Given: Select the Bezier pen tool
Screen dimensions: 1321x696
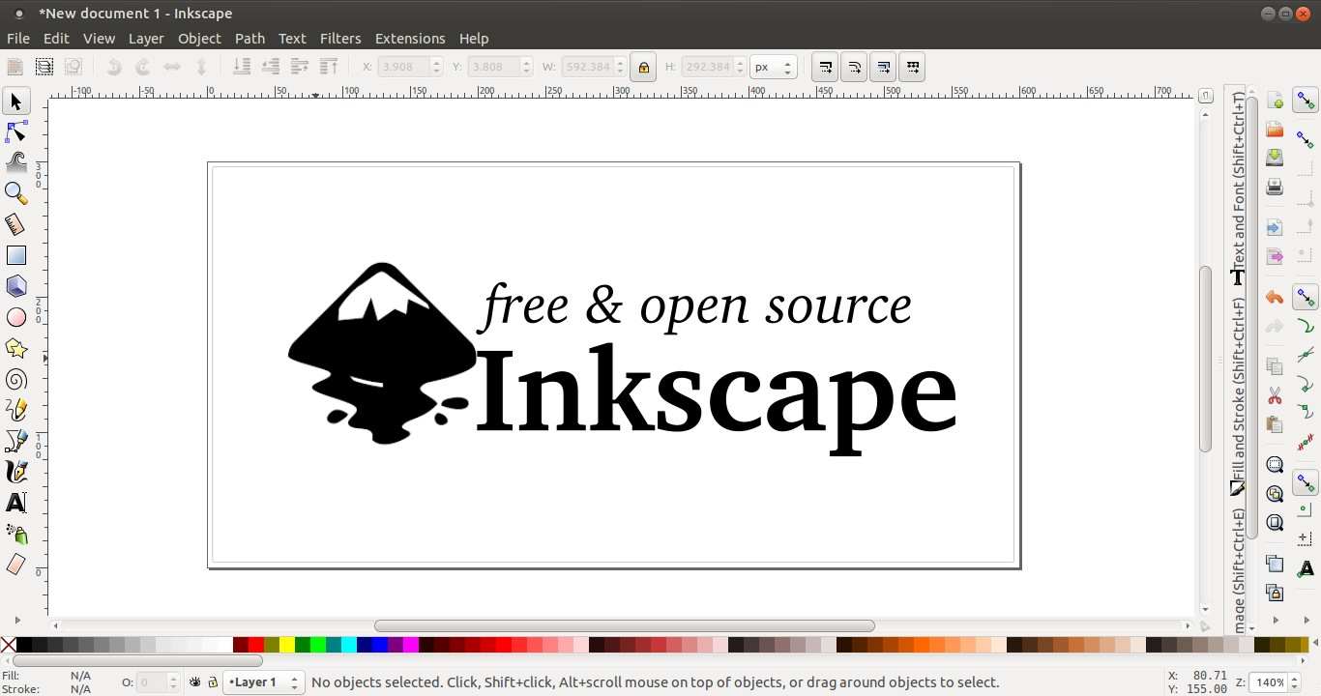Looking at the screenshot, I should (x=16, y=441).
